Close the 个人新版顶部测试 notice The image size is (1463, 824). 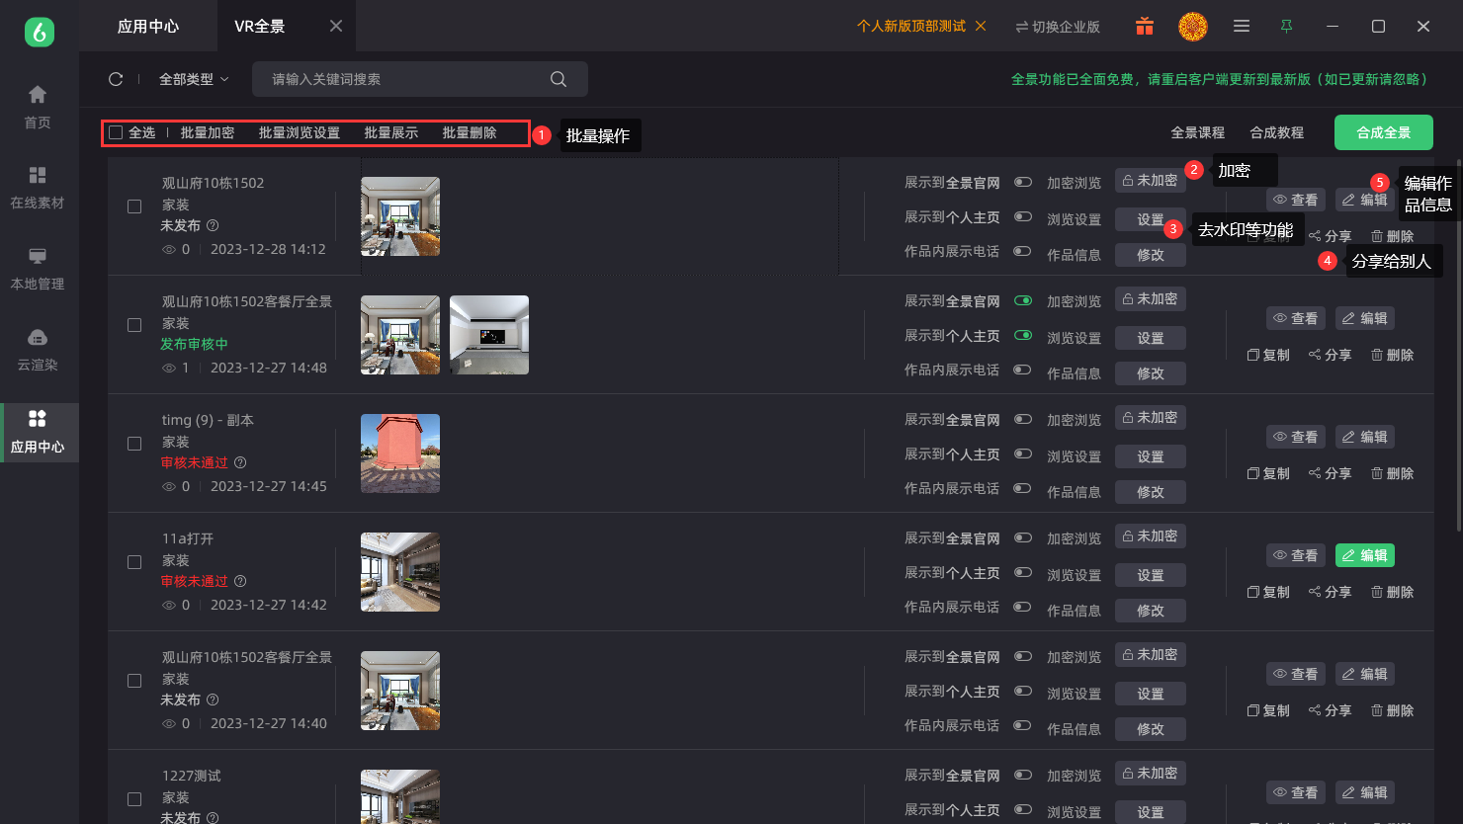point(981,26)
